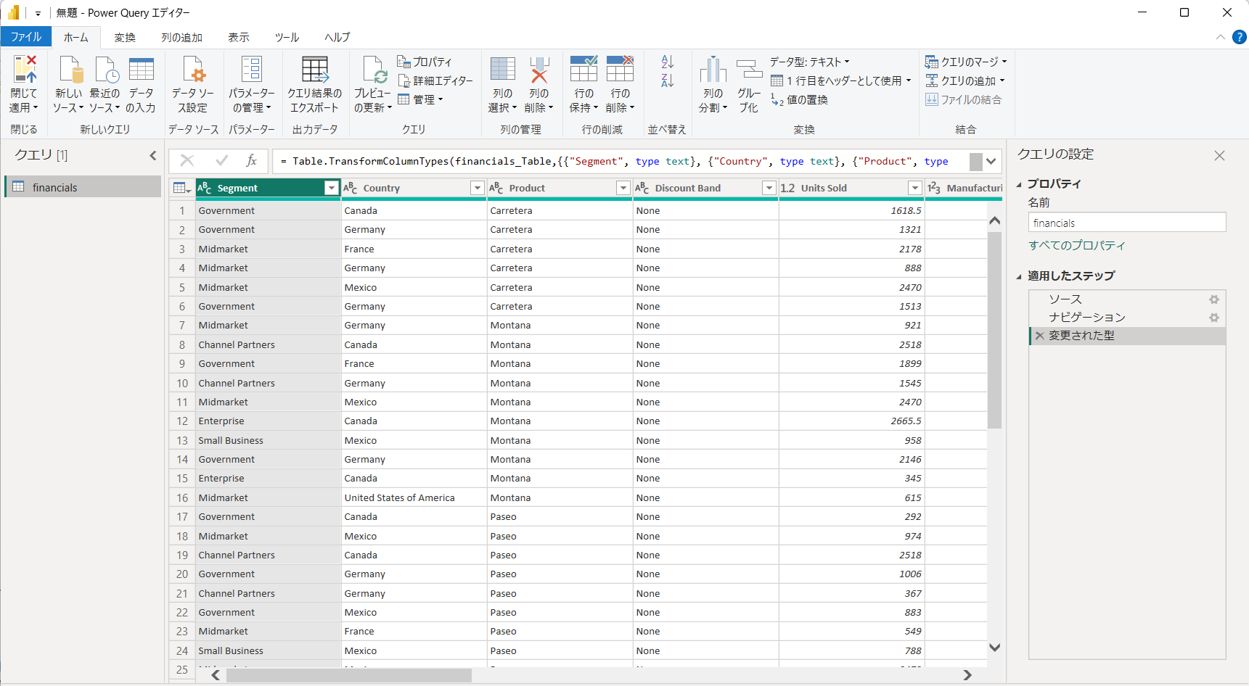Viewport: 1249px width, 686px height.
Task: Collapse the 適用したステップ section
Action: [1019, 276]
